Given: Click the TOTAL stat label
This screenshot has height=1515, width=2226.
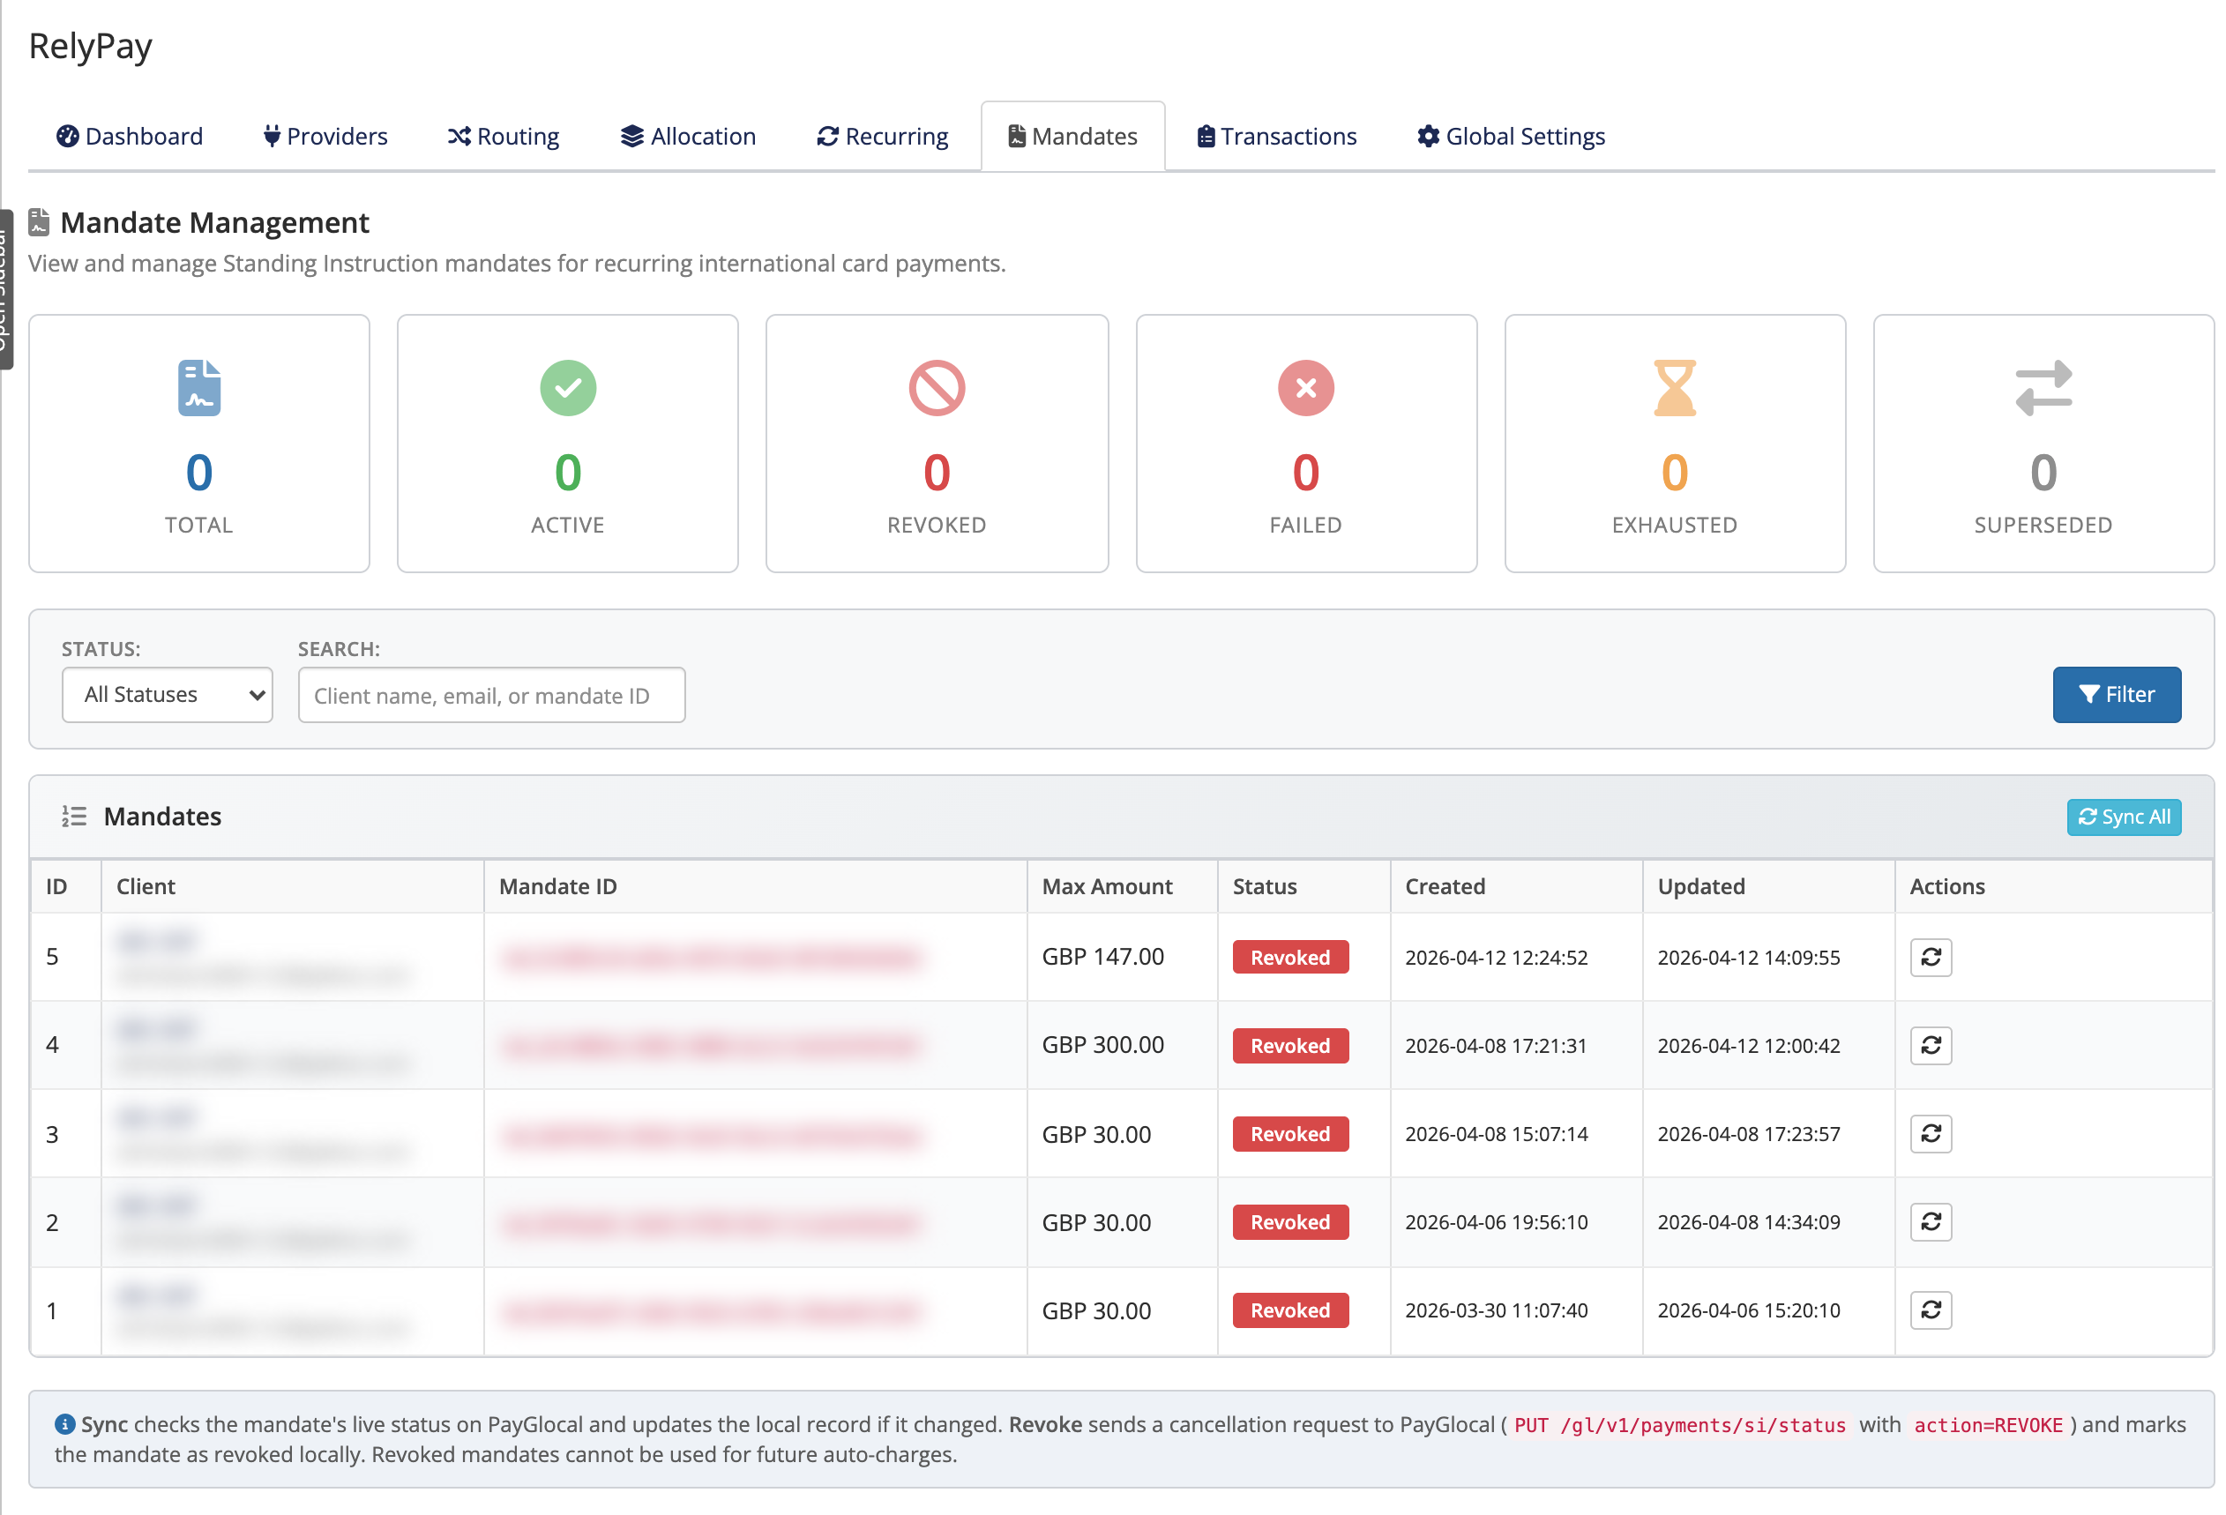Looking at the screenshot, I should pyautogui.click(x=199, y=525).
